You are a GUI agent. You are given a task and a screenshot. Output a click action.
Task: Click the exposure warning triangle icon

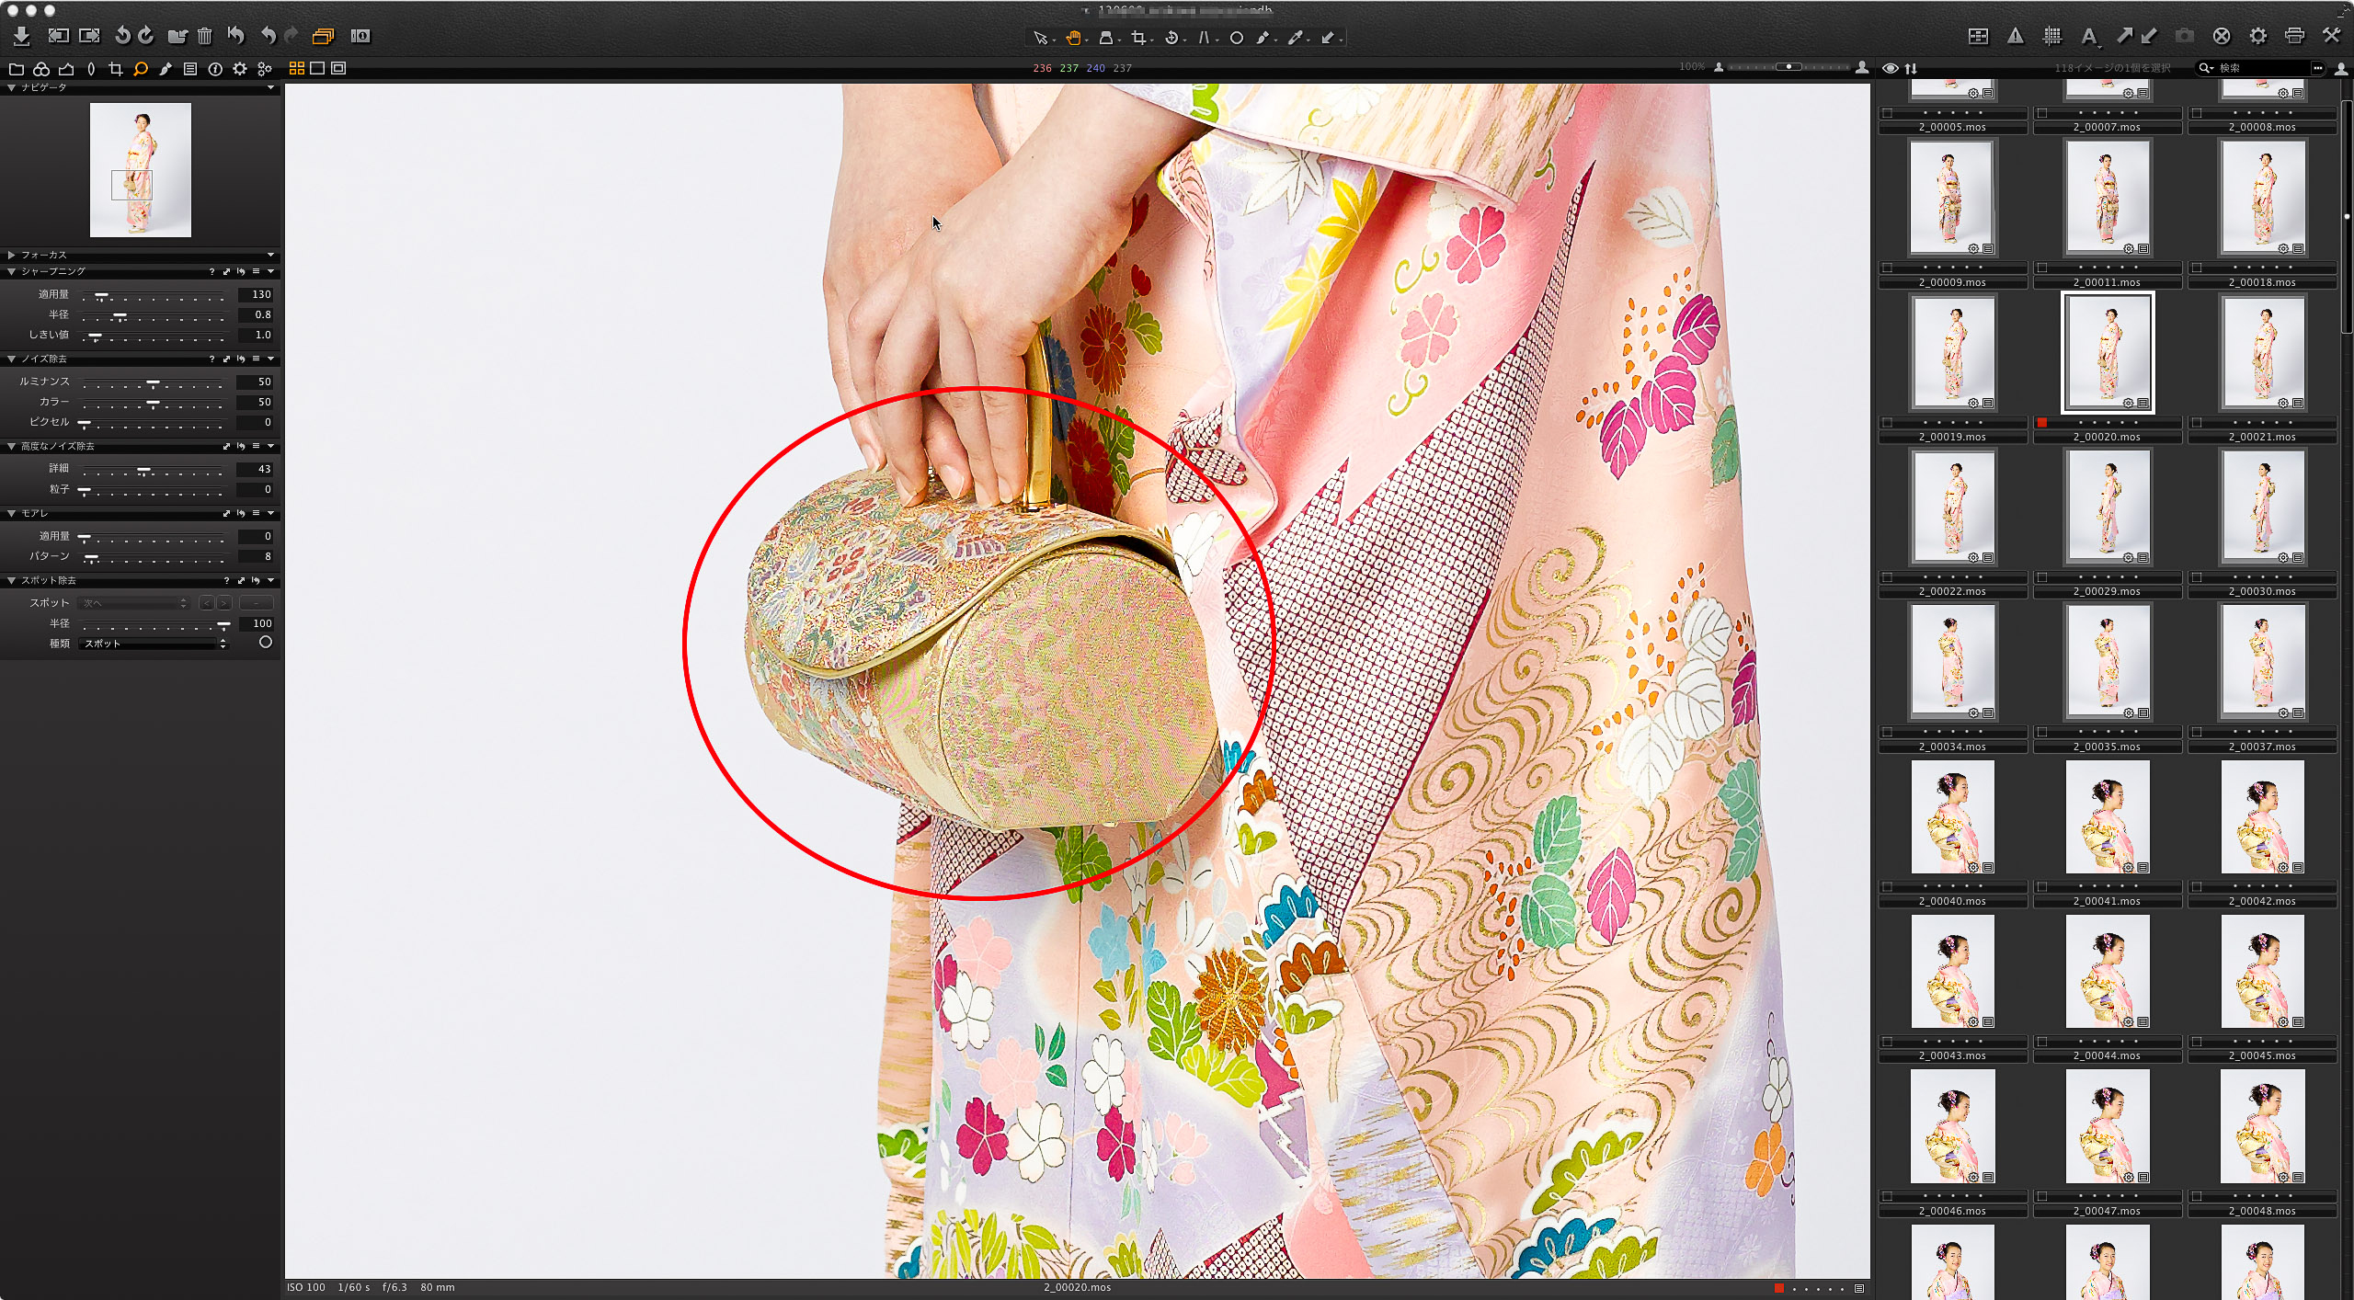click(x=2015, y=36)
